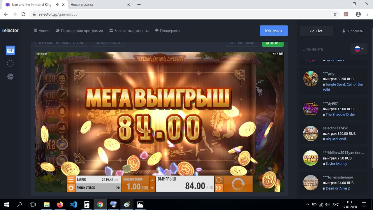Click Jungle Spirit game thumbnail in live feed
Screen dimensions: 373x210
click(311, 79)
